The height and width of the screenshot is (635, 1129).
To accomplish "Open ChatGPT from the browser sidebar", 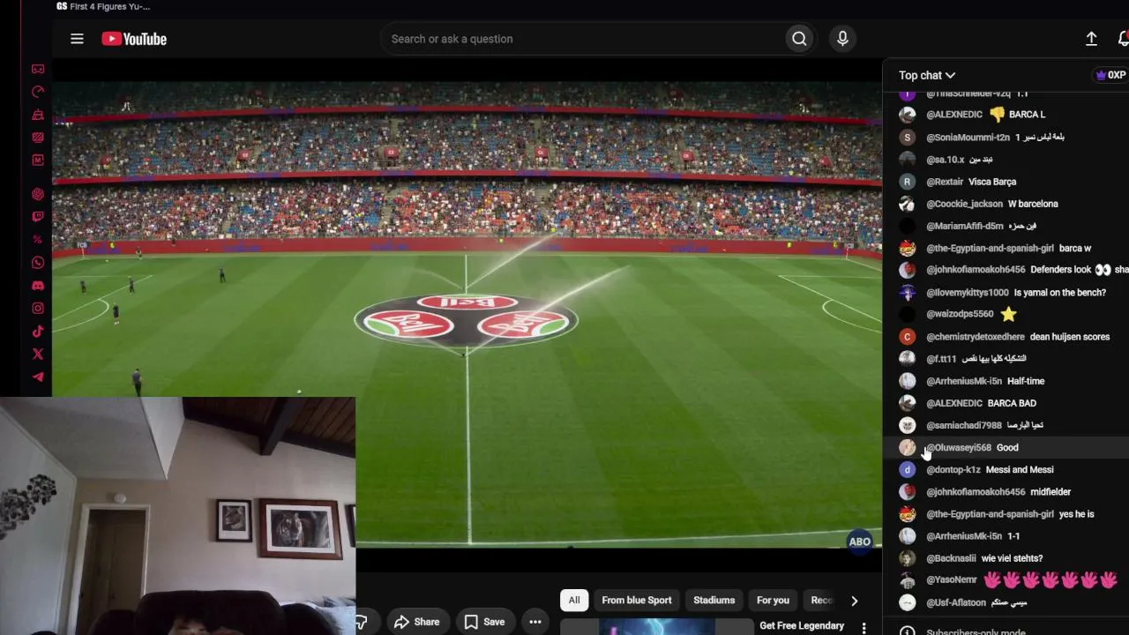I will pyautogui.click(x=38, y=194).
